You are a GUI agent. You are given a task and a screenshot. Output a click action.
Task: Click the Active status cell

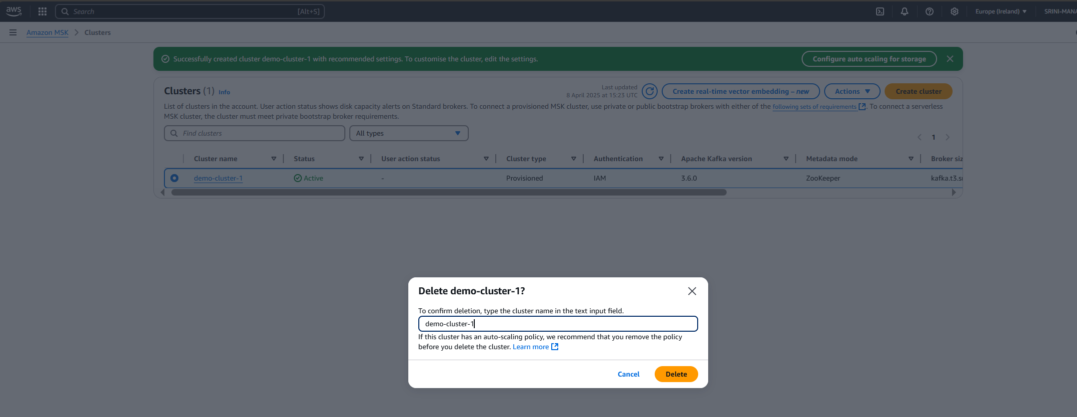[308, 178]
